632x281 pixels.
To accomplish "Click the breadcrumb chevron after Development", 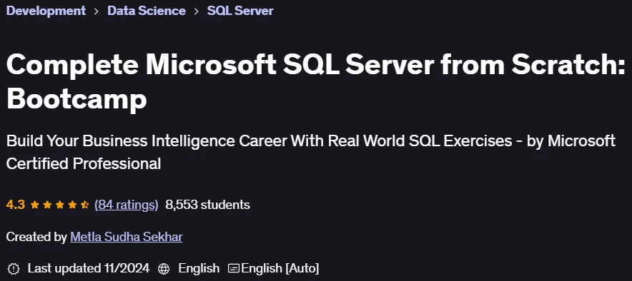I will click(97, 11).
